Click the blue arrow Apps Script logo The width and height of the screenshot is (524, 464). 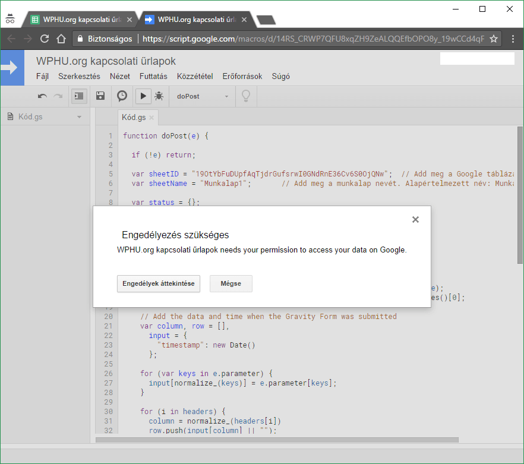[x=11, y=68]
